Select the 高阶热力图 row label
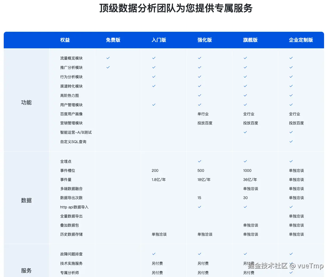 click(x=69, y=96)
